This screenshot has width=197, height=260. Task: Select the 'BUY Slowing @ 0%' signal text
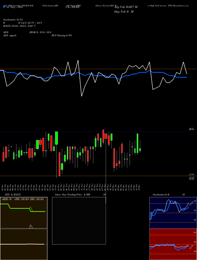point(62,35)
